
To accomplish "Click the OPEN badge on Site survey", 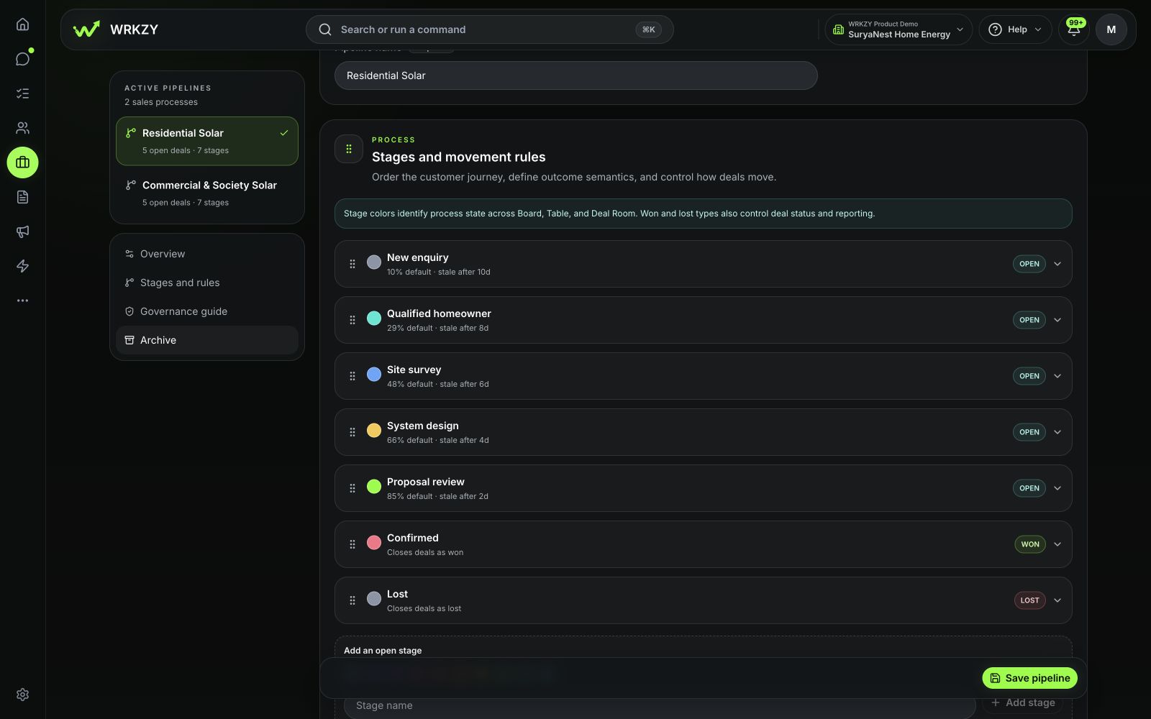I will [x=1029, y=376].
